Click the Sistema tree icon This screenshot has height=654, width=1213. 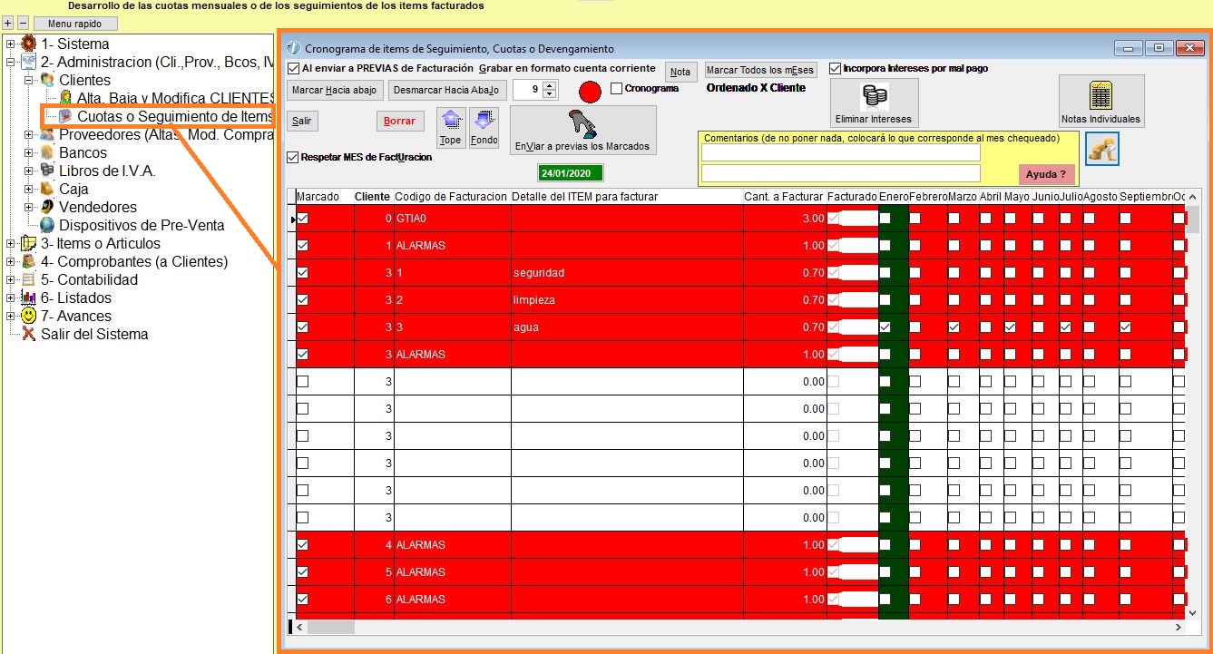coord(29,44)
